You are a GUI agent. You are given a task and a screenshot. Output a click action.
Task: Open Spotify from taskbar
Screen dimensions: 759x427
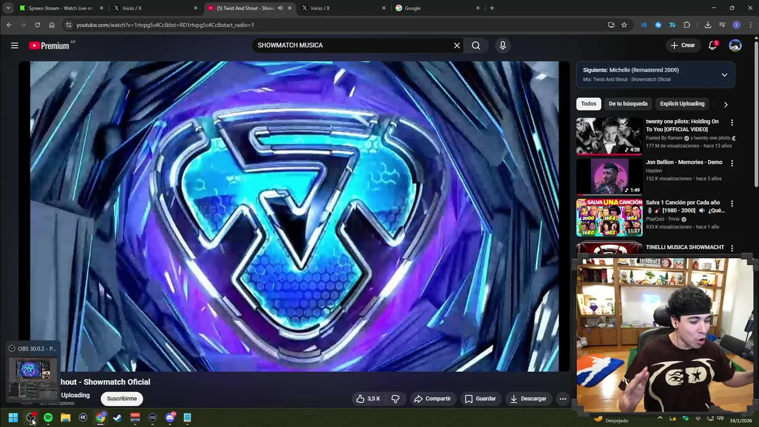coord(48,418)
